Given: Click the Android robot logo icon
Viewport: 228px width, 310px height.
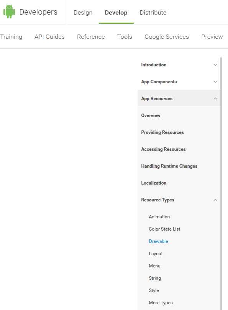Looking at the screenshot, I should point(9,12).
